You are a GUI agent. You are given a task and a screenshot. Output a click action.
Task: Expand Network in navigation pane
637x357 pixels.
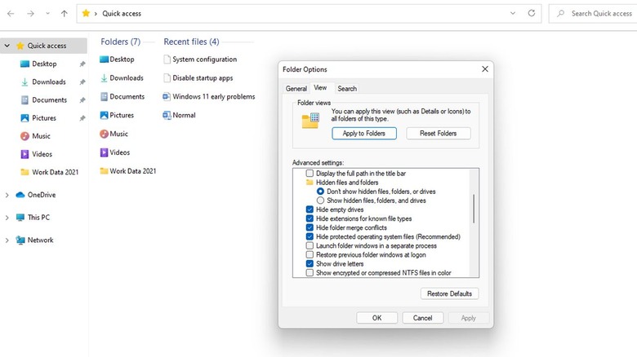7,240
